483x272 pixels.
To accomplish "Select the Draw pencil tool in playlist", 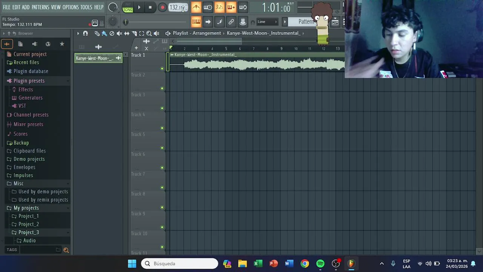I will pos(97,33).
